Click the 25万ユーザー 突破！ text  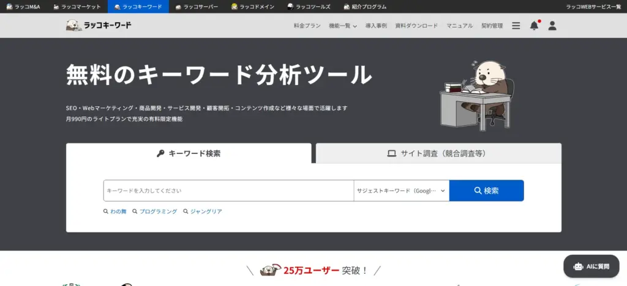326,271
